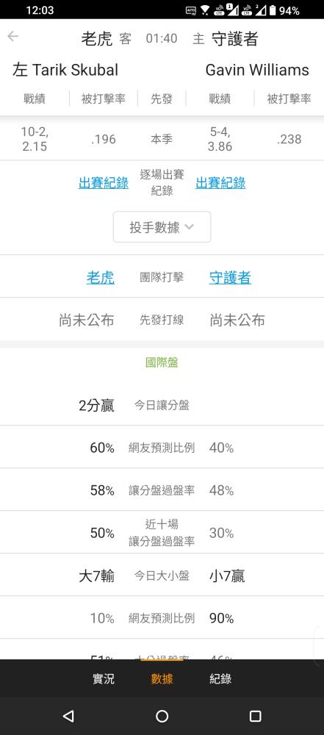This screenshot has width=324, height=735.
Task: Switch to the 實況 tab
Action: click(103, 678)
